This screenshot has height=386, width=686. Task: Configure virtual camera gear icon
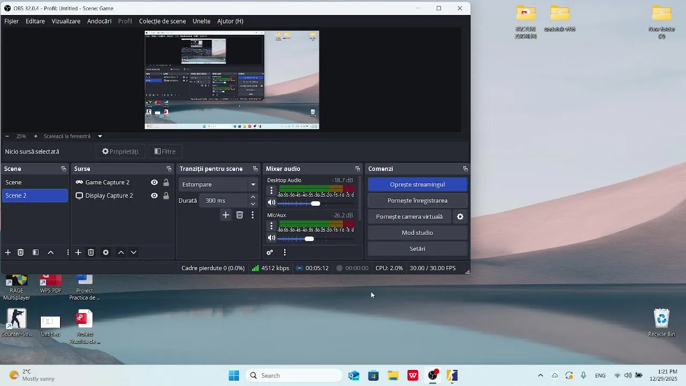coord(460,217)
